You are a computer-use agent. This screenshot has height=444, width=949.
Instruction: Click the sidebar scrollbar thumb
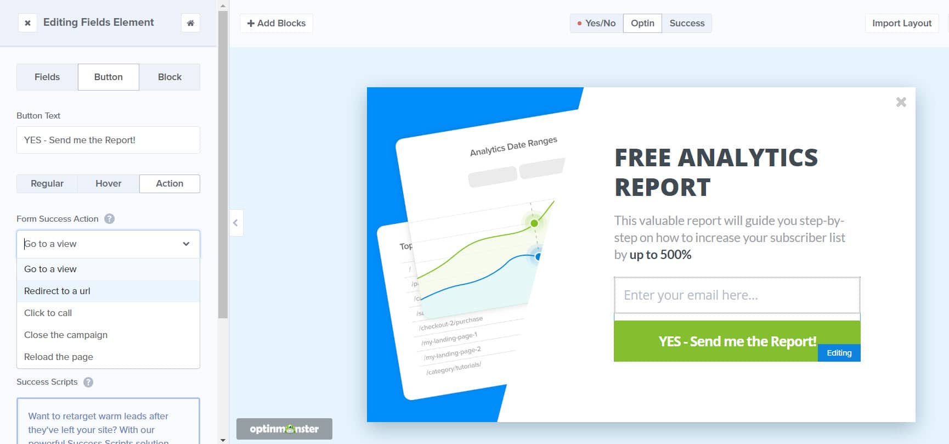click(x=223, y=165)
